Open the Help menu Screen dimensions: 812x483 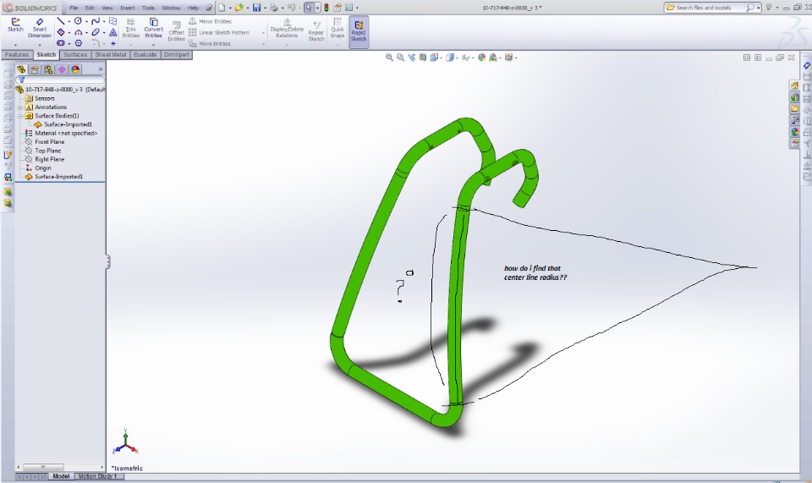(193, 8)
